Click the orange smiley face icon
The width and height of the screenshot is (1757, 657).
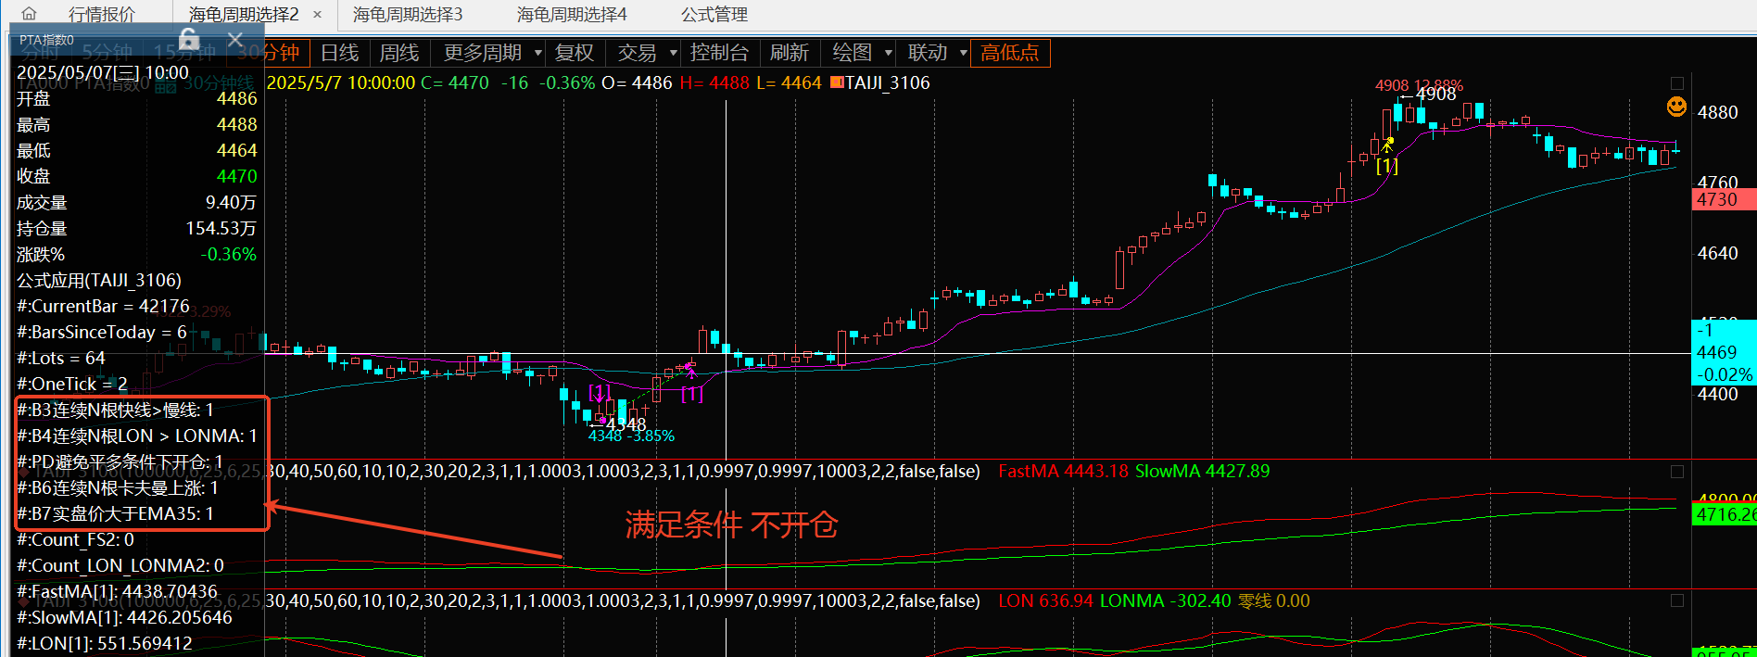[x=1676, y=107]
